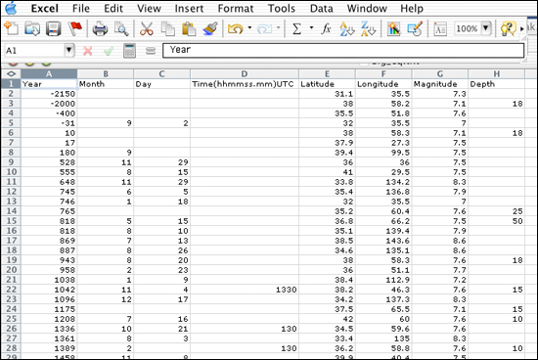Open the Excel application menu

tap(45, 8)
